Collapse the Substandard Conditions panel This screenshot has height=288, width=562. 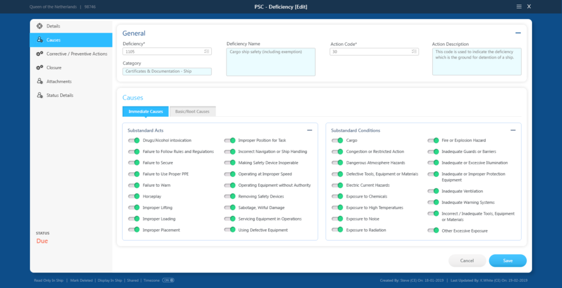tap(513, 131)
